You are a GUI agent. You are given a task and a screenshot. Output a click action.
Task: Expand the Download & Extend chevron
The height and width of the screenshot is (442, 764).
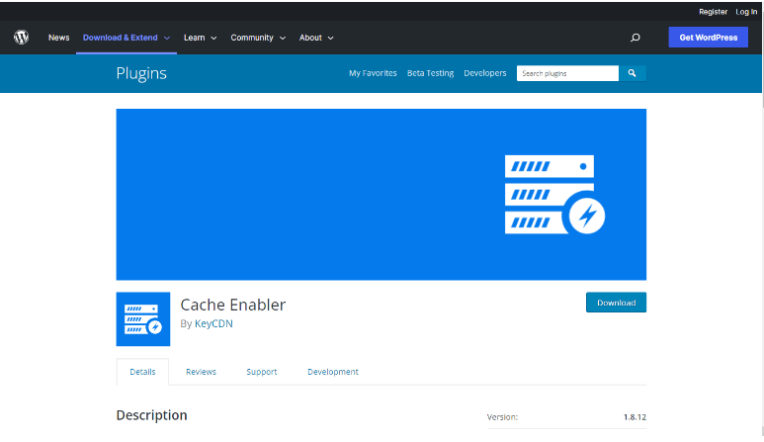[x=167, y=38]
